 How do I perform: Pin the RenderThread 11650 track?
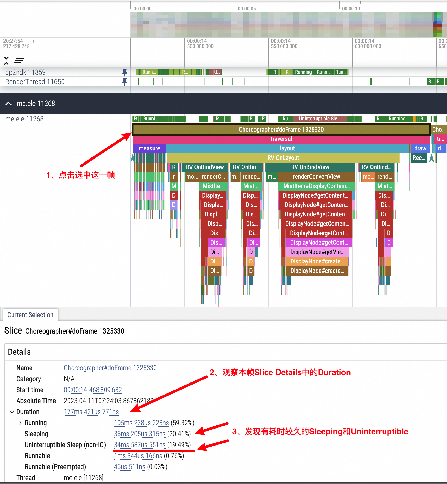pos(125,82)
